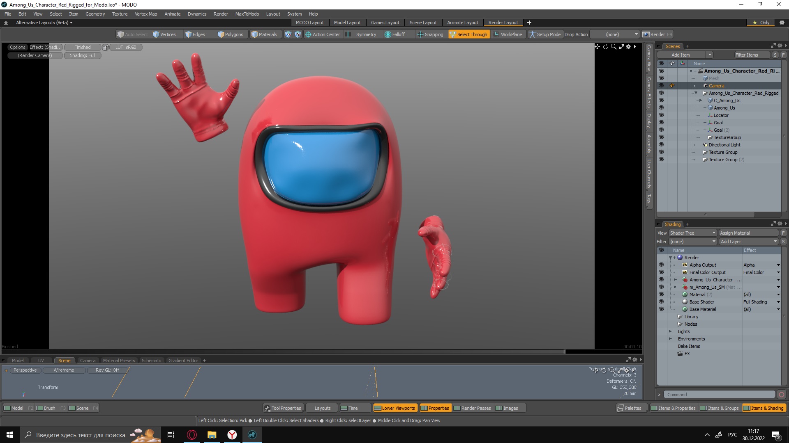Open the Texture menu
This screenshot has width=789, height=443.
(120, 14)
